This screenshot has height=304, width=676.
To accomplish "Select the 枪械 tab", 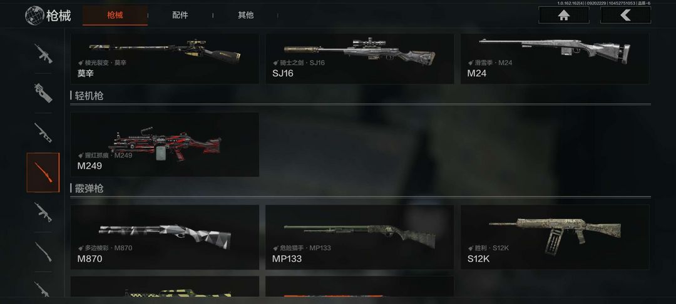I will pos(115,15).
